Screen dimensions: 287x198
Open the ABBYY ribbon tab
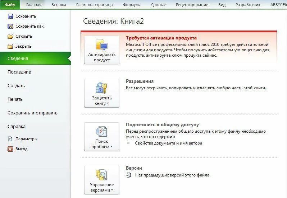click(x=278, y=5)
